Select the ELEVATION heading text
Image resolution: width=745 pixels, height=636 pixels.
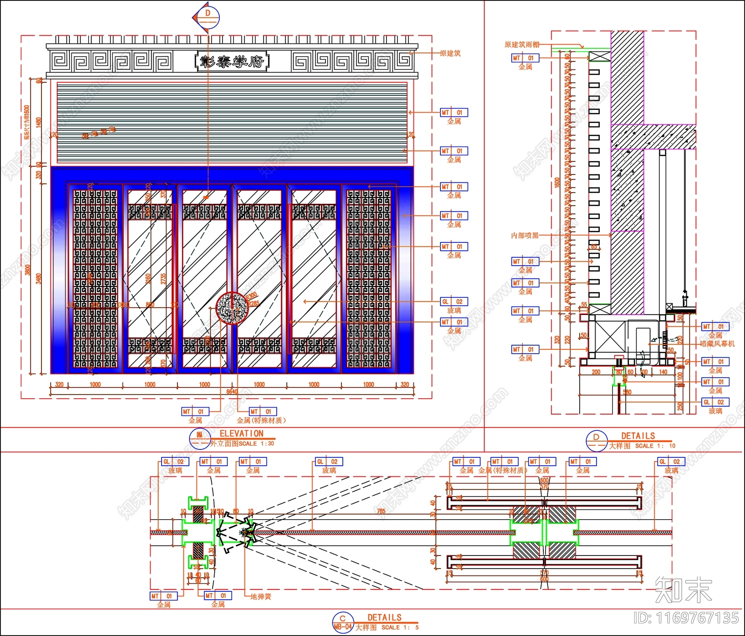pyautogui.click(x=241, y=434)
